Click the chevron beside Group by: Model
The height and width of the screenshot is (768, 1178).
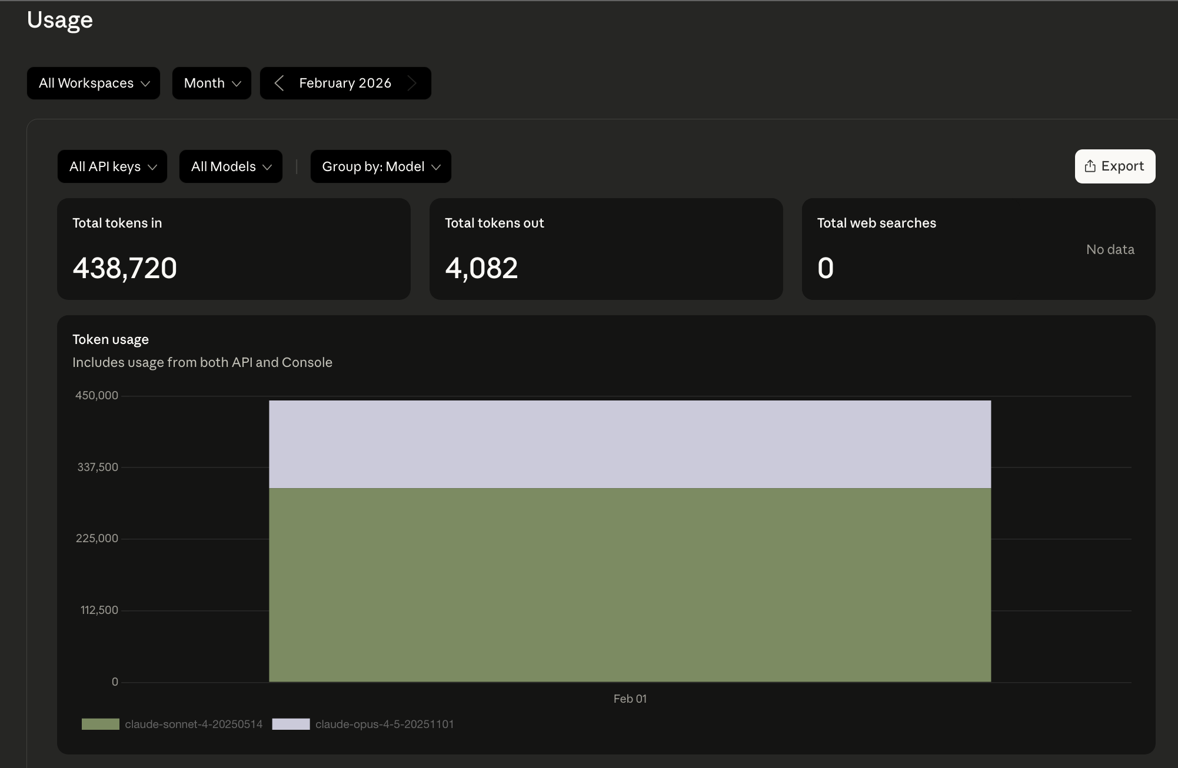pos(436,166)
